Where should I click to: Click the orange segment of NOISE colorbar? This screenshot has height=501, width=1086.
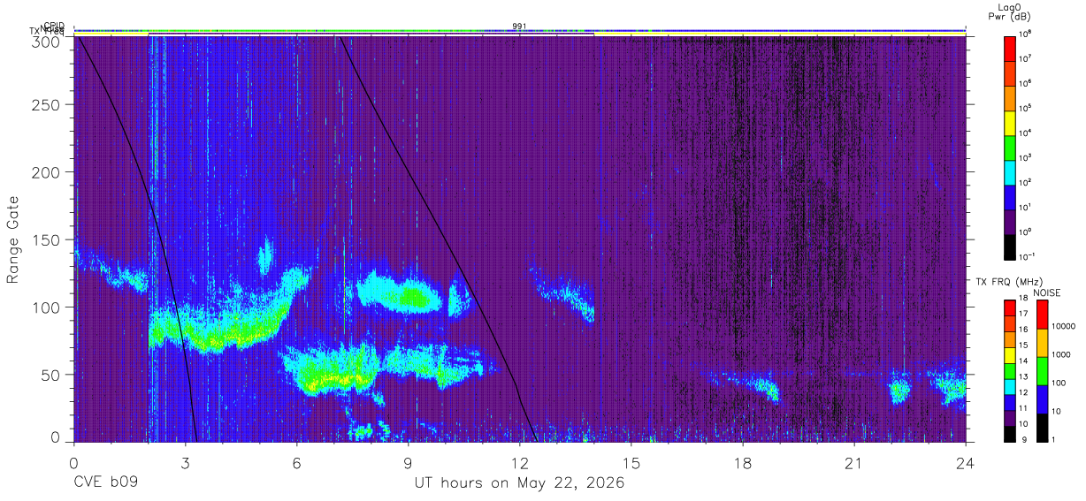(1042, 343)
